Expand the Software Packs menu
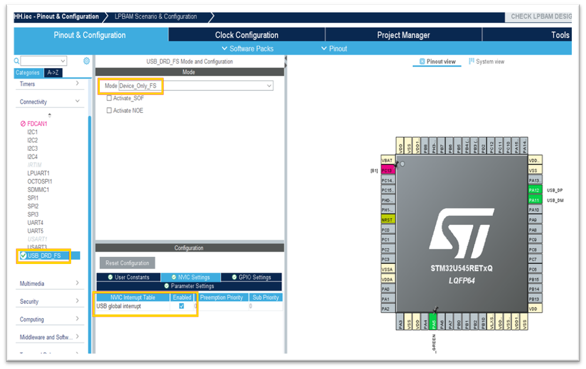586x369 pixels. [248, 49]
